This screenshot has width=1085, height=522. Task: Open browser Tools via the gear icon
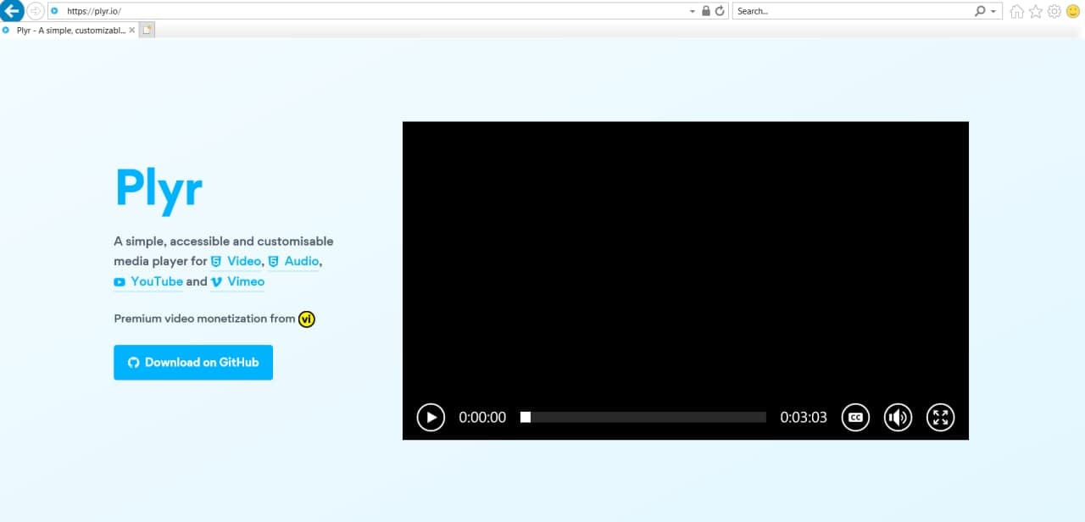tap(1054, 11)
